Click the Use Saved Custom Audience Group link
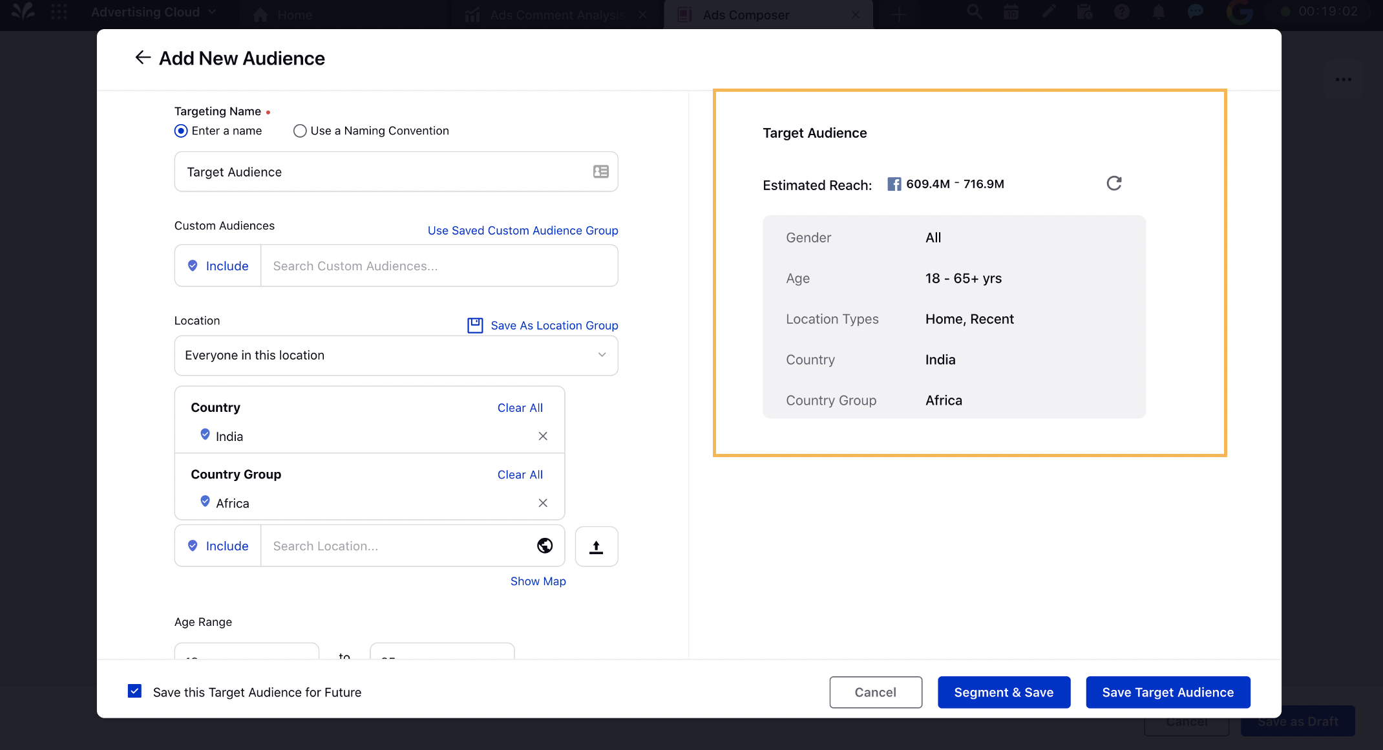This screenshot has width=1383, height=750. click(x=522, y=230)
